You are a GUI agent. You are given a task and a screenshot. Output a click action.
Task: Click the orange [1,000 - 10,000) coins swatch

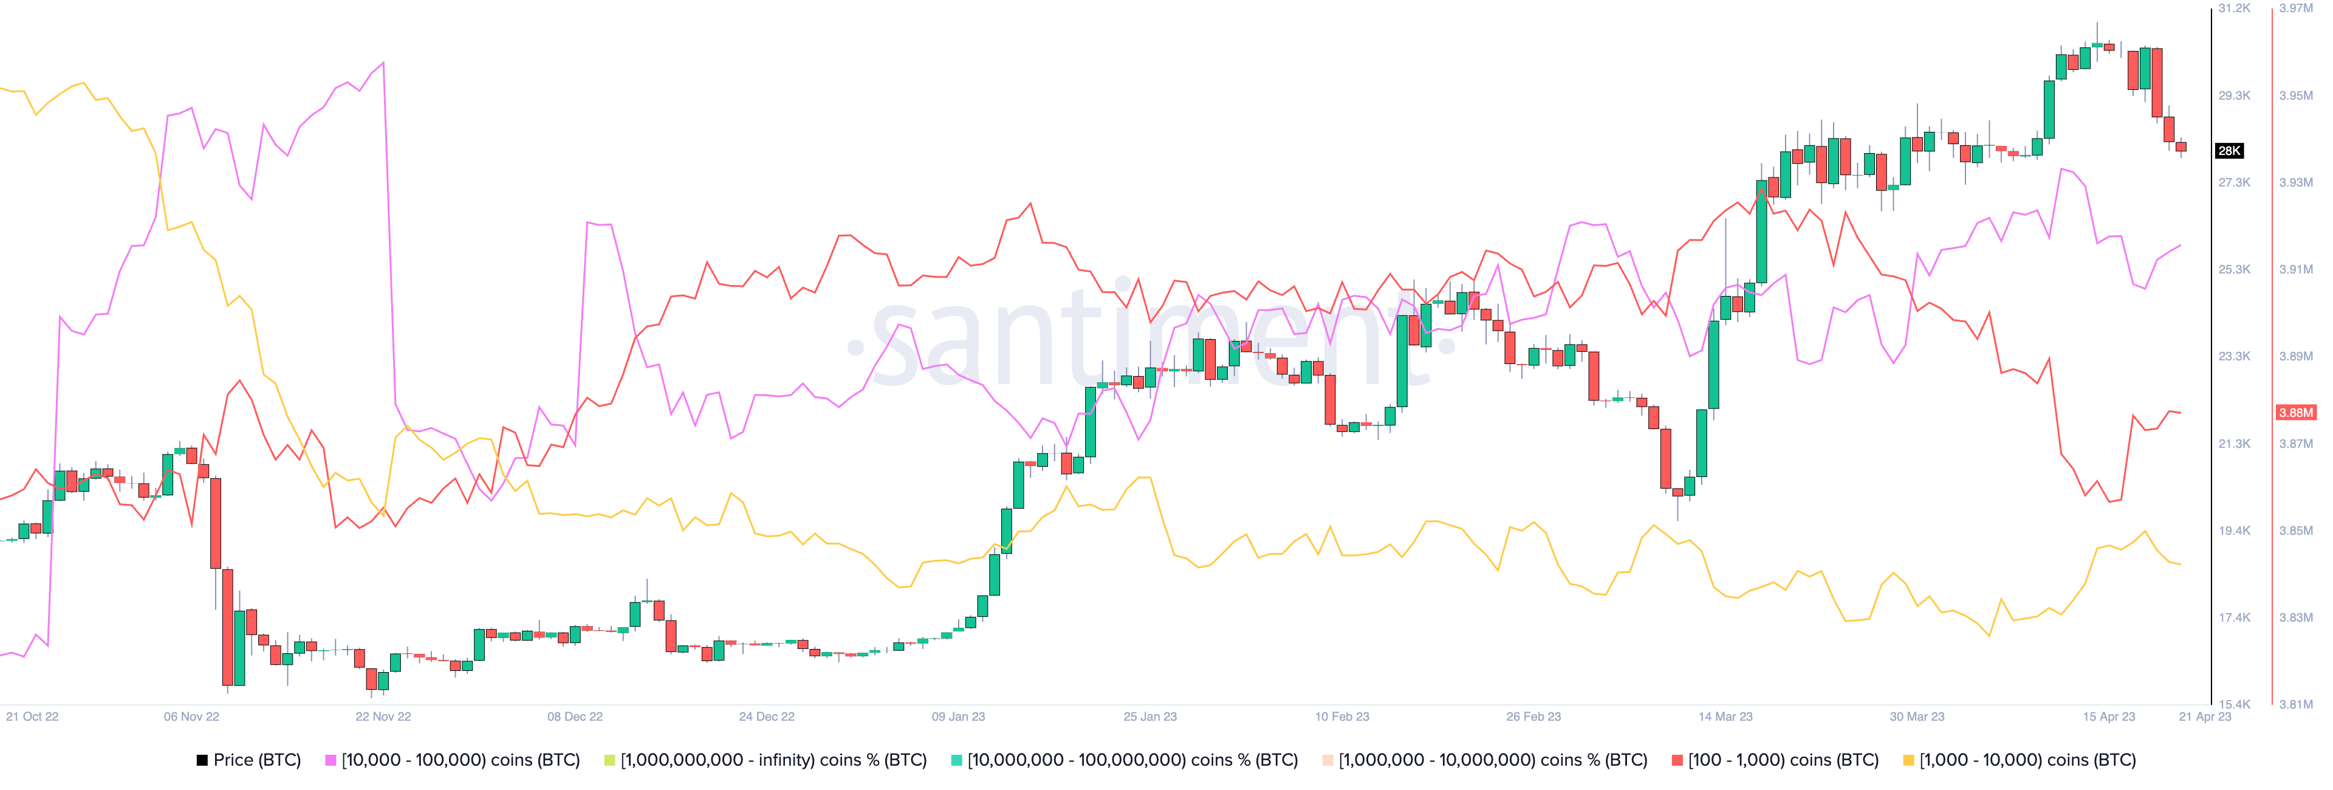(1908, 760)
